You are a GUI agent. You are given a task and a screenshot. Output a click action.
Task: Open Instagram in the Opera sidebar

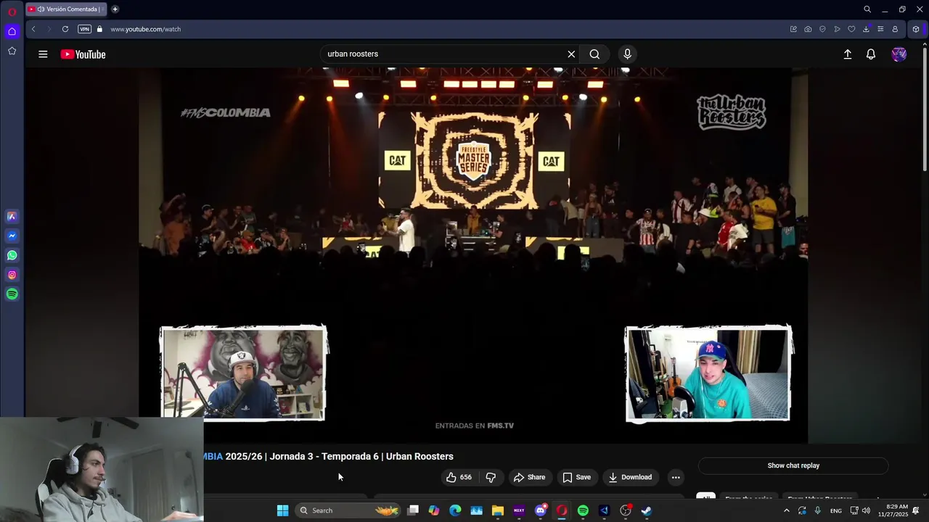[x=12, y=275]
